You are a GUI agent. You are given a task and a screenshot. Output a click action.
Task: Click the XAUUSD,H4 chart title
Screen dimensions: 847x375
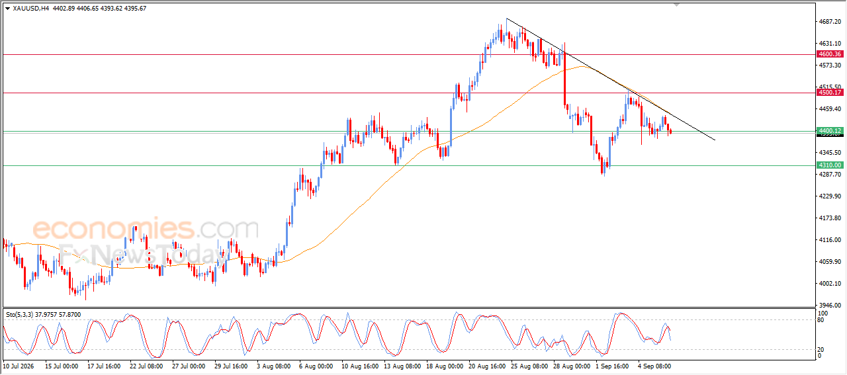coord(30,8)
